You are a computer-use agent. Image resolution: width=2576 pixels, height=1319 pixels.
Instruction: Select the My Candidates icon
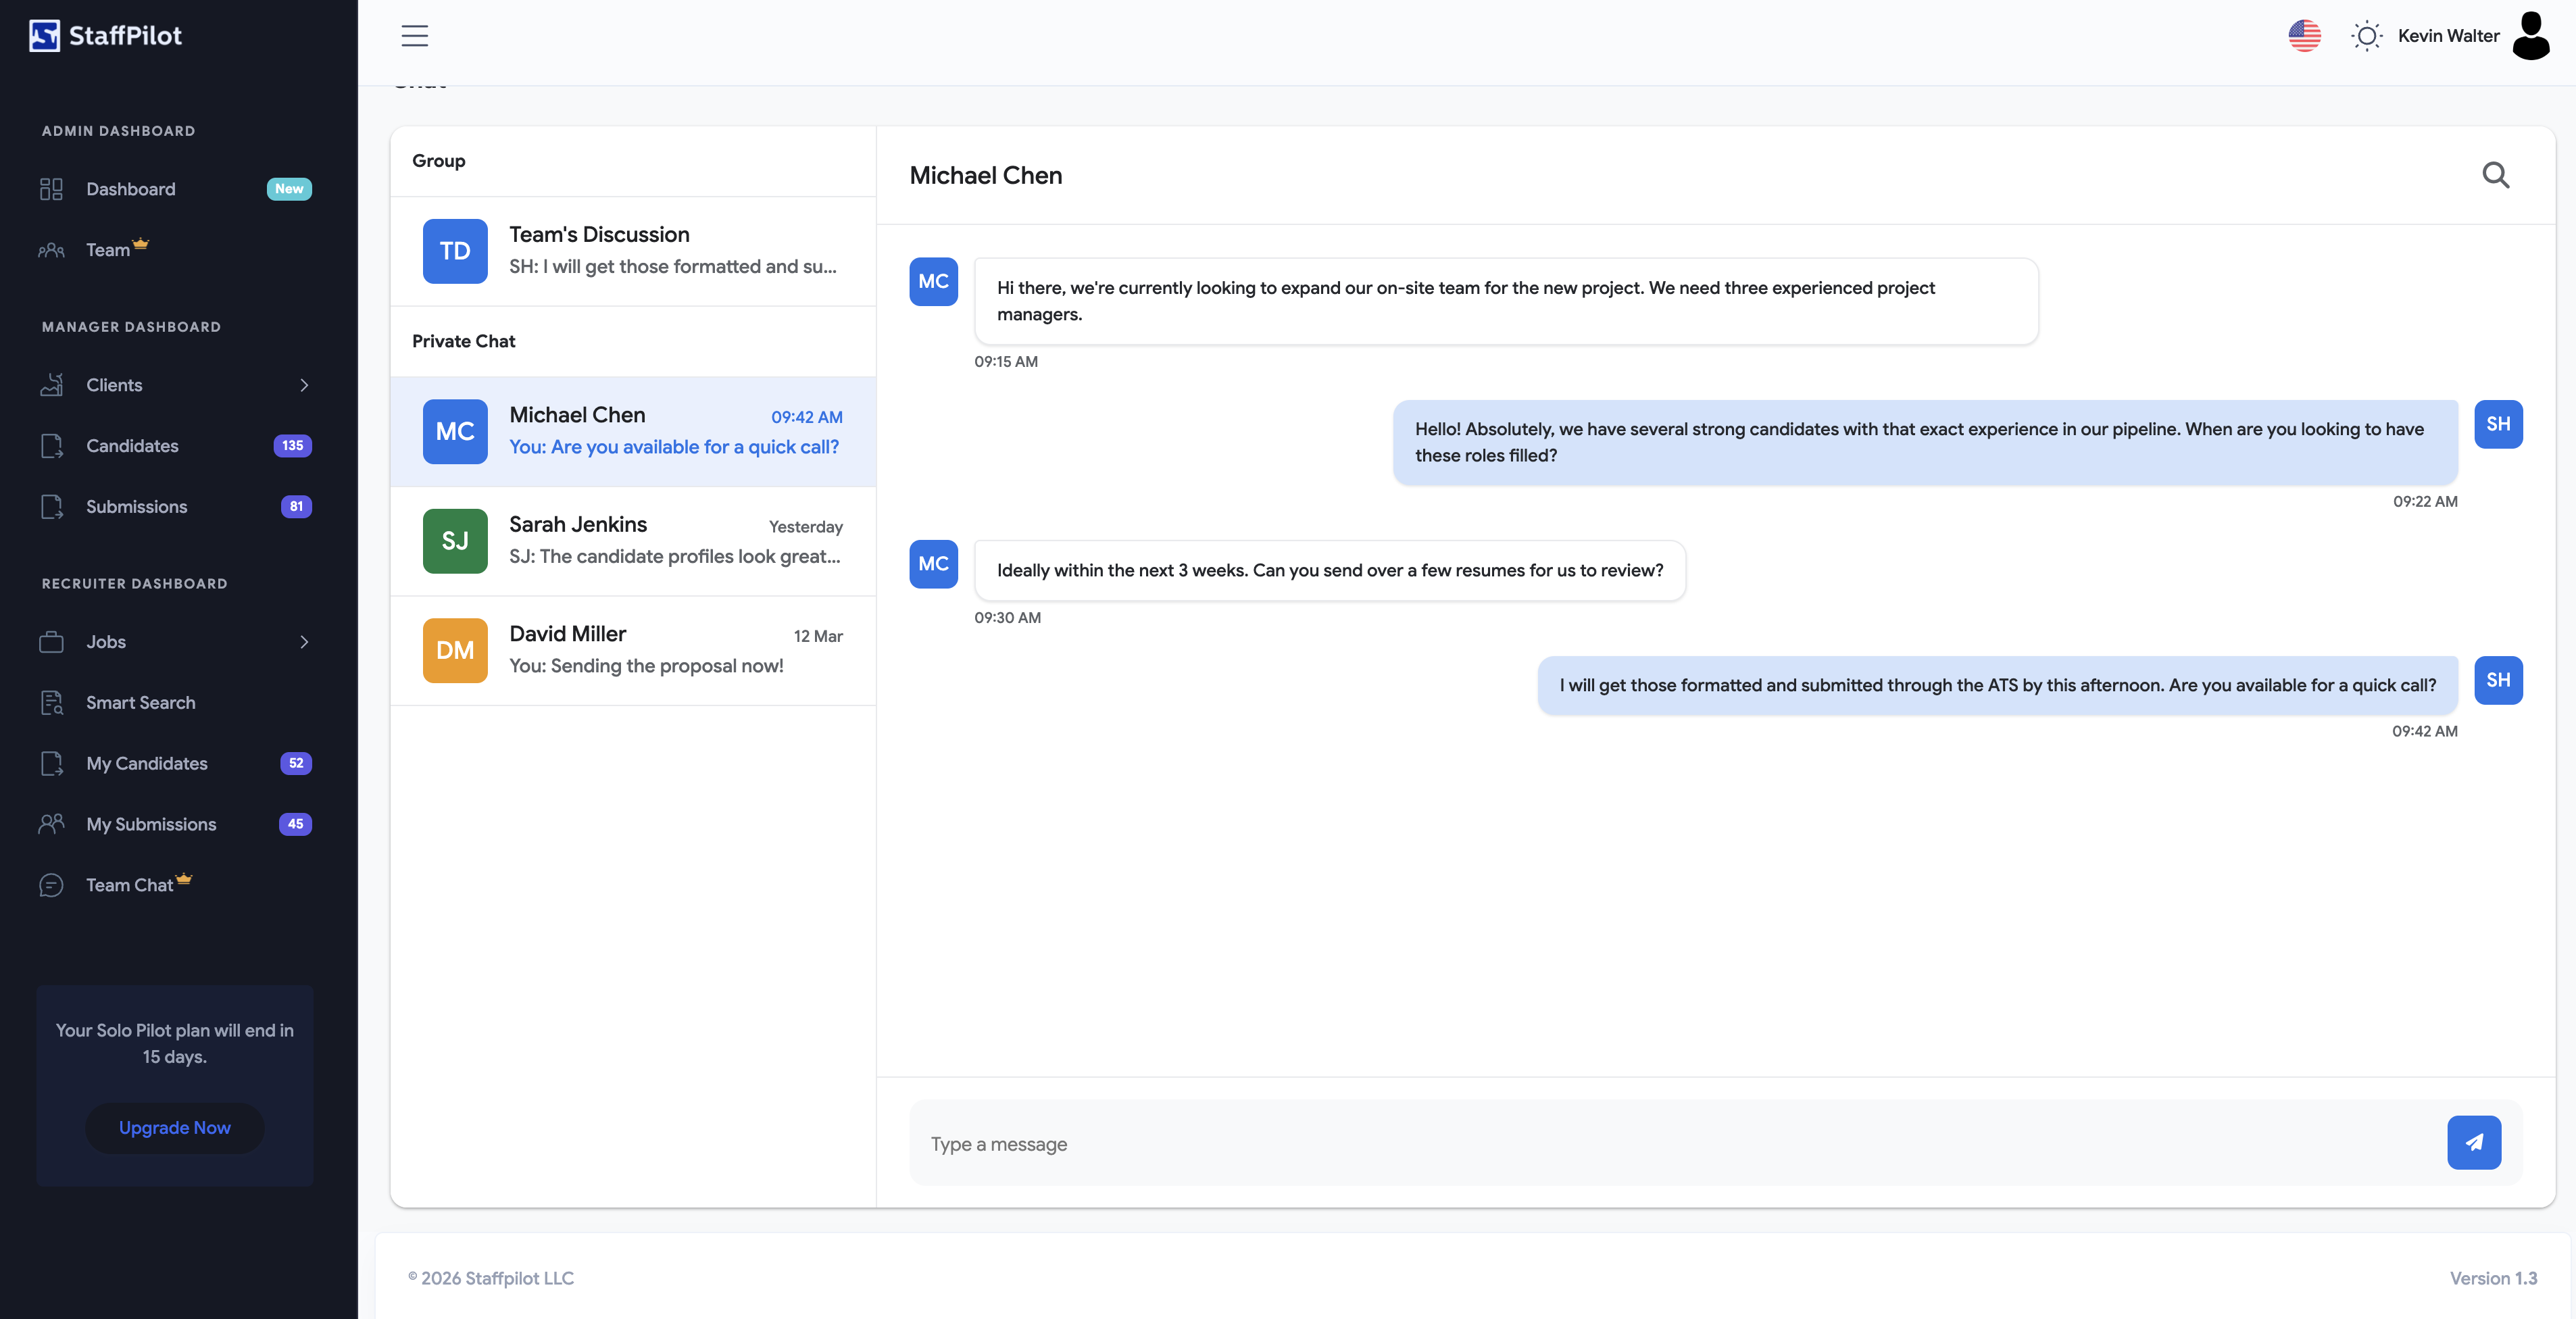click(52, 763)
